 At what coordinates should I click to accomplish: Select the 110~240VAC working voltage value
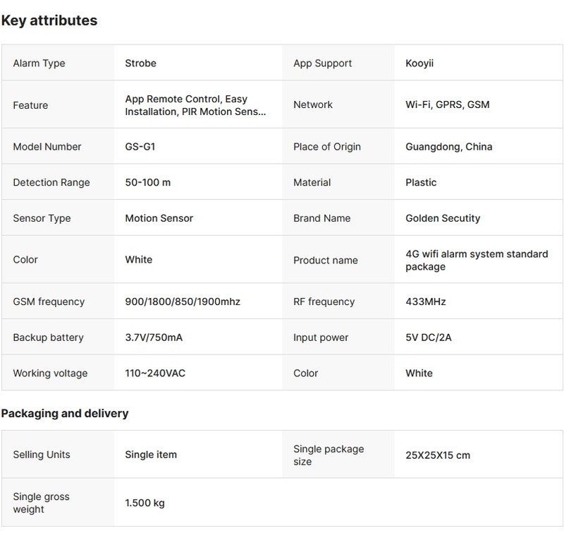tap(155, 373)
